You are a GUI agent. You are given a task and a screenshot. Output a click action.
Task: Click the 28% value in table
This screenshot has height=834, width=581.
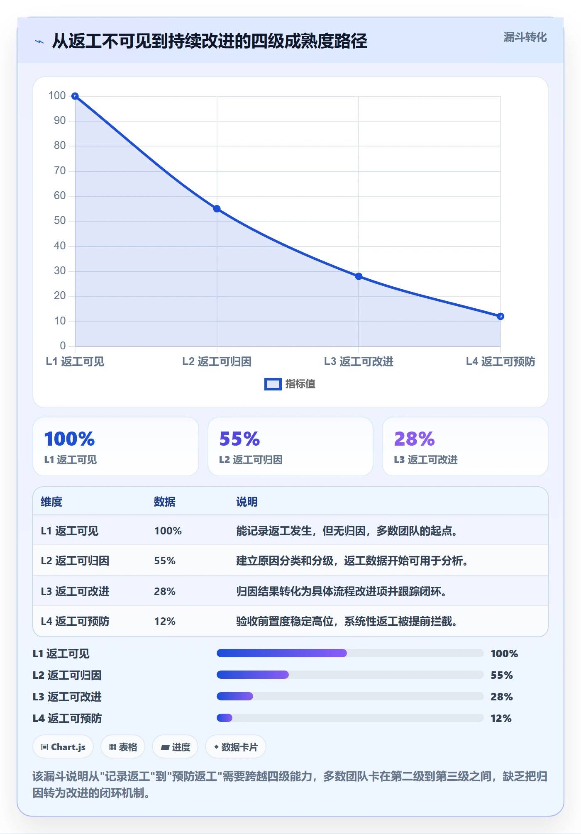coord(165,591)
